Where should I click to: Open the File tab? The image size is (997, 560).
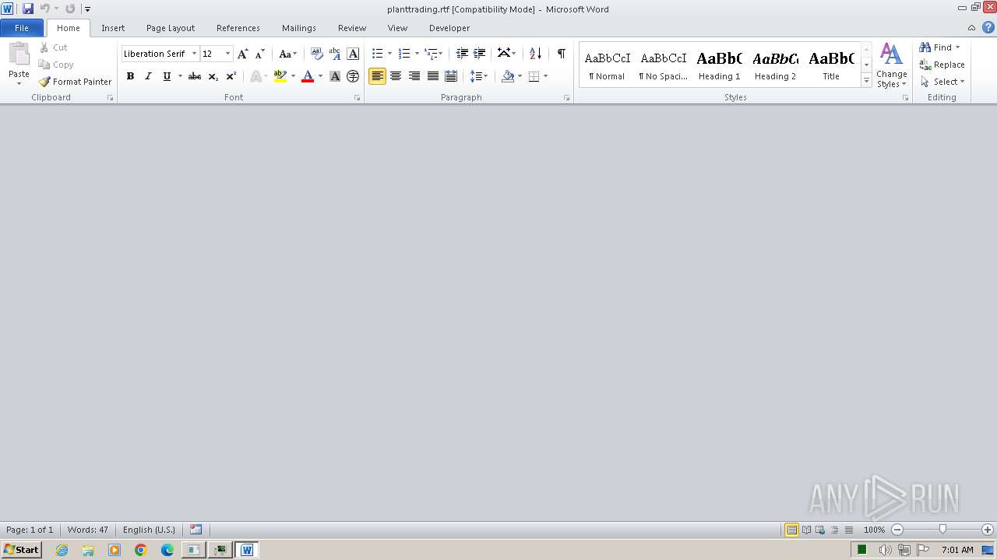click(22, 28)
